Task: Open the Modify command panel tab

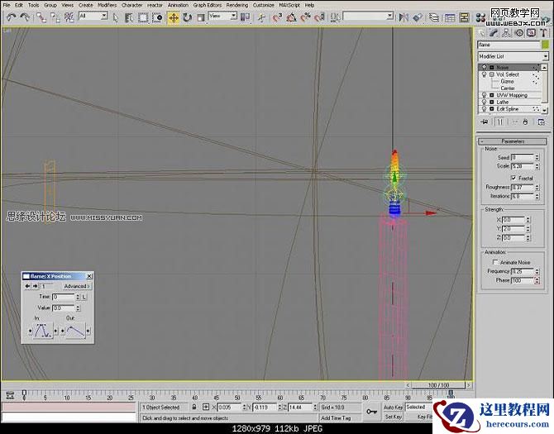Action: point(494,34)
